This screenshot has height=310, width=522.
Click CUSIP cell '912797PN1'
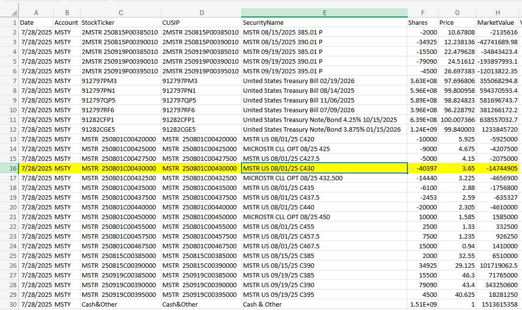[201, 90]
